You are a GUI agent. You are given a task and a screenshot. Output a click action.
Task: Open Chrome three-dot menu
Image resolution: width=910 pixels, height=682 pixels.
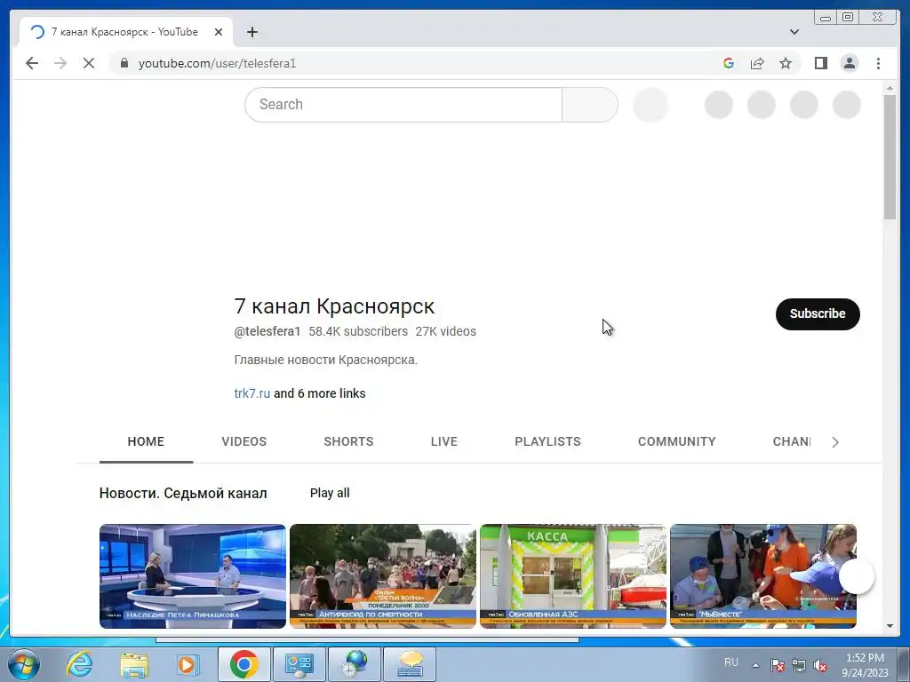(878, 63)
